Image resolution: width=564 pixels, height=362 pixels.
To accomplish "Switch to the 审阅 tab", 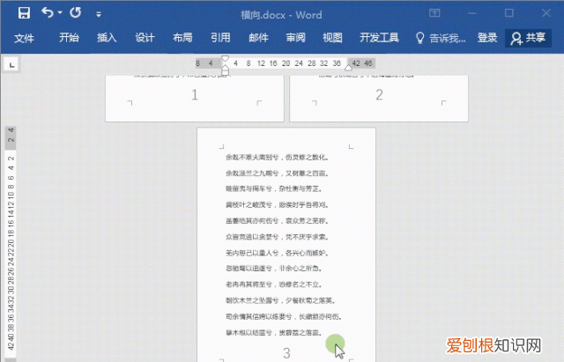I will point(296,38).
